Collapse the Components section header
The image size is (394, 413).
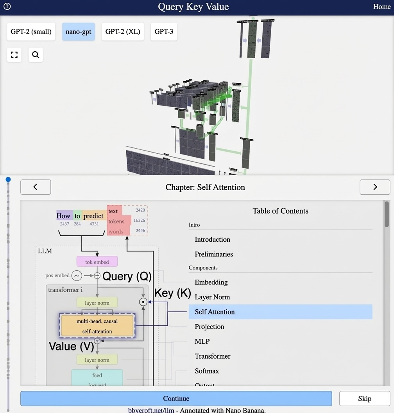coord(203,268)
